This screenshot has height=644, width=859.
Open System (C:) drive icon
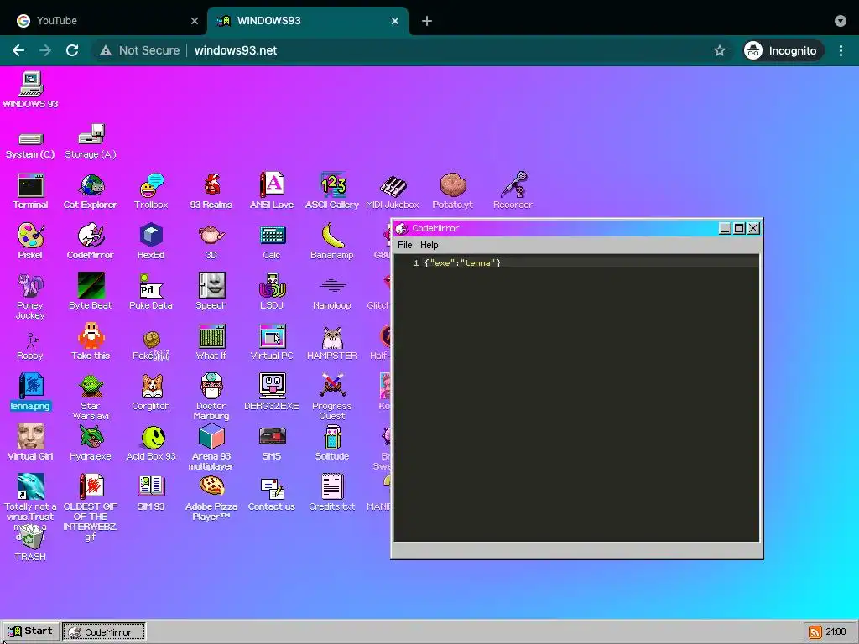point(31,146)
